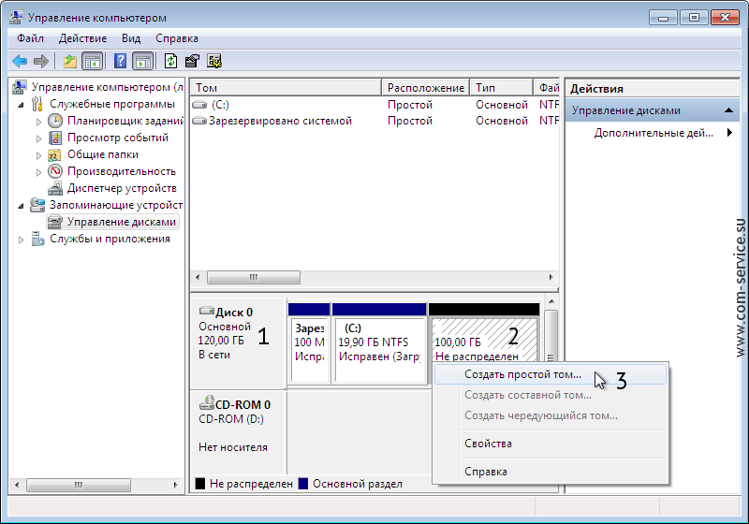Expand the Планировщик заданий tree node
Viewport: 749px width, 524px height.
point(38,122)
